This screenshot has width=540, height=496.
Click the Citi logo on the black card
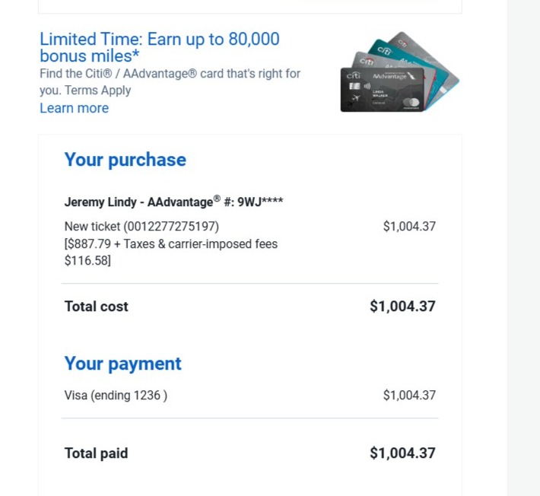354,76
